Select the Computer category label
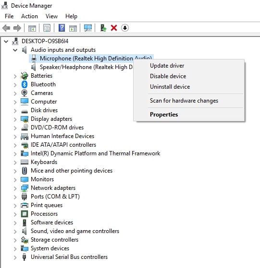 coord(44,102)
